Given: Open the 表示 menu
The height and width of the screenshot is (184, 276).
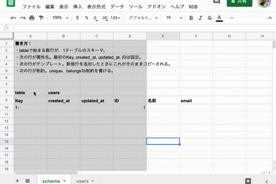Looking at the screenshot, I should [x=64, y=7].
